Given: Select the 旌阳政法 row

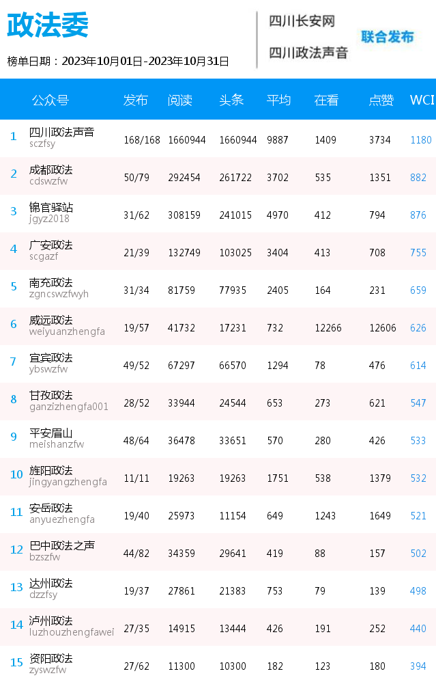Looking at the screenshot, I should pos(218,476).
